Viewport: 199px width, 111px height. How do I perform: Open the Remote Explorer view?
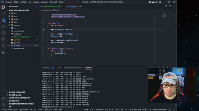[x=3, y=33]
